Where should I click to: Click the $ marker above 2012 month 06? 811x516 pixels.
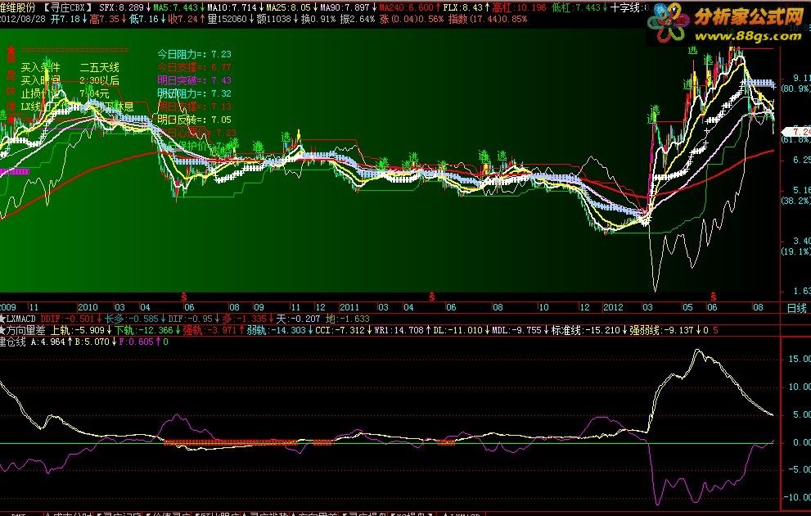click(x=714, y=296)
